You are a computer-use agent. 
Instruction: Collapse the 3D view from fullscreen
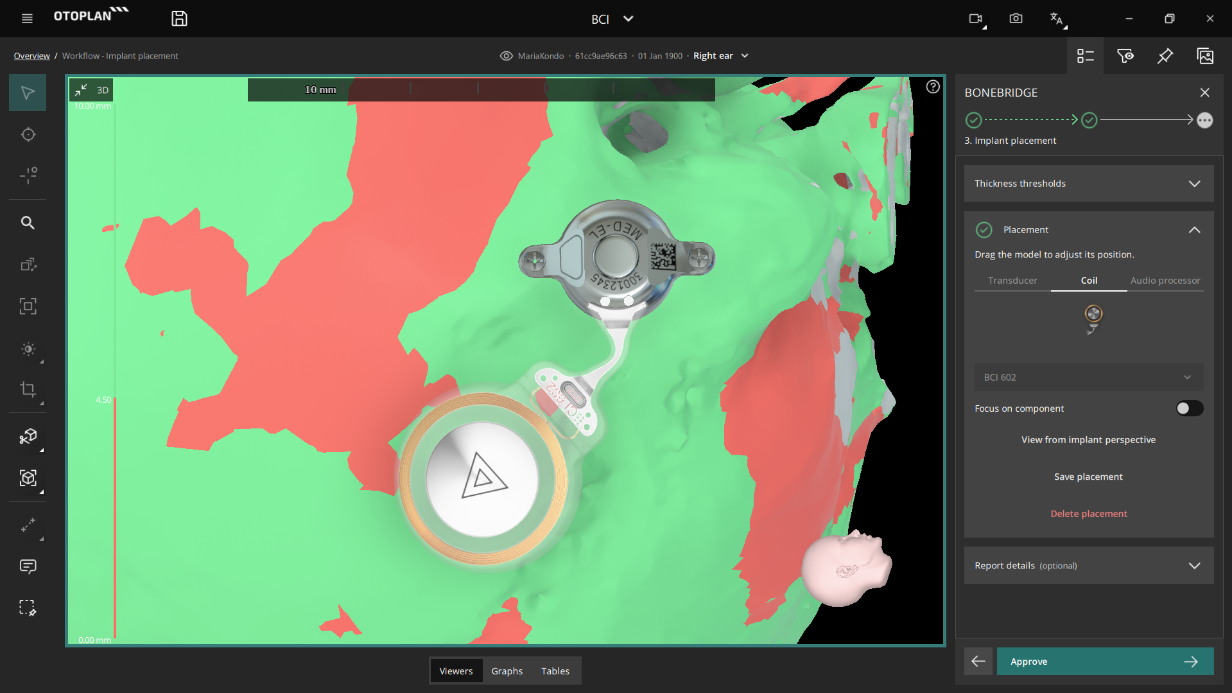pyautogui.click(x=81, y=90)
